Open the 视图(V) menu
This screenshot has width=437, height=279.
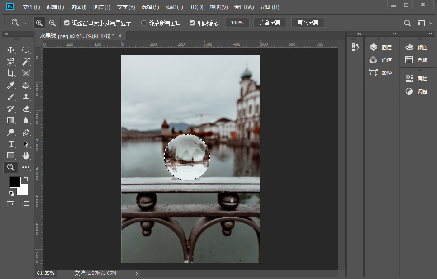(x=218, y=7)
